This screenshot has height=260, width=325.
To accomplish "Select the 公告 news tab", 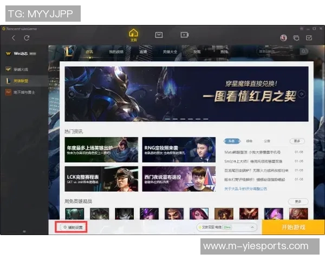I will tap(266, 141).
